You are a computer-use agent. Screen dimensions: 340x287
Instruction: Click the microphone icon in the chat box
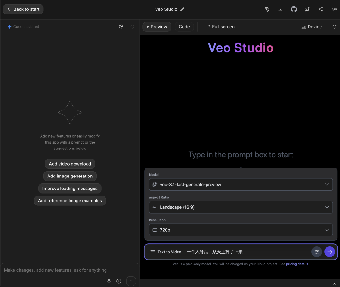[x=109, y=281]
